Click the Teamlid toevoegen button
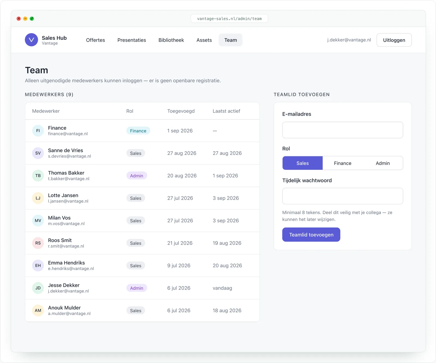The height and width of the screenshot is (363, 436). click(311, 235)
